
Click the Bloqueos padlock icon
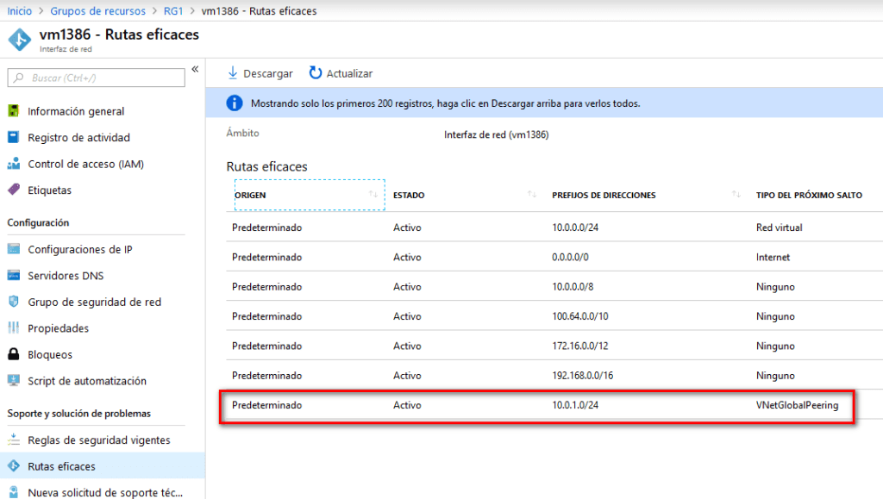coord(14,354)
